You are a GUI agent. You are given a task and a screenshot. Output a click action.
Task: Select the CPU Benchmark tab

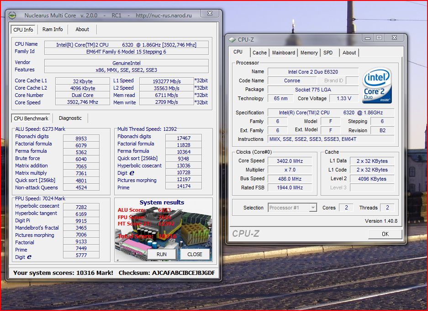pyautogui.click(x=31, y=118)
